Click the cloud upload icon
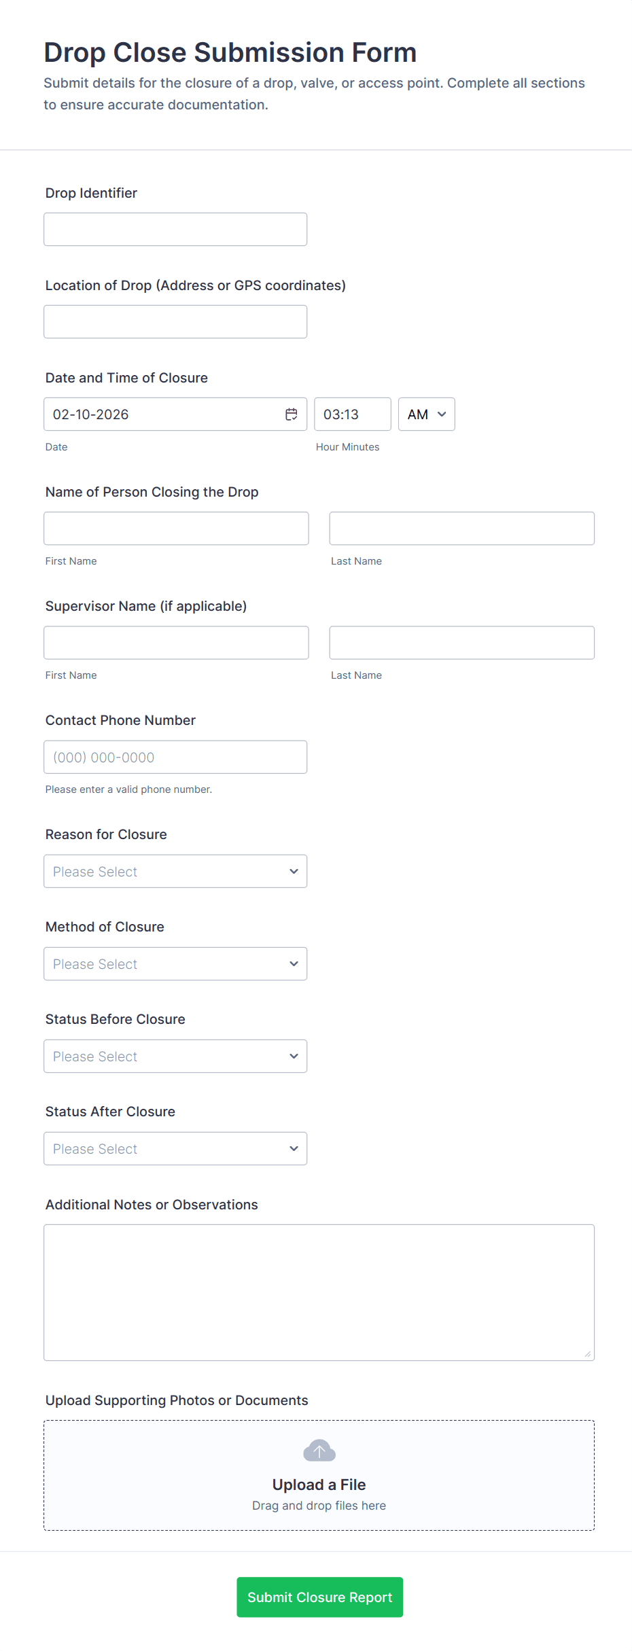632x1651 pixels. coord(319,1451)
